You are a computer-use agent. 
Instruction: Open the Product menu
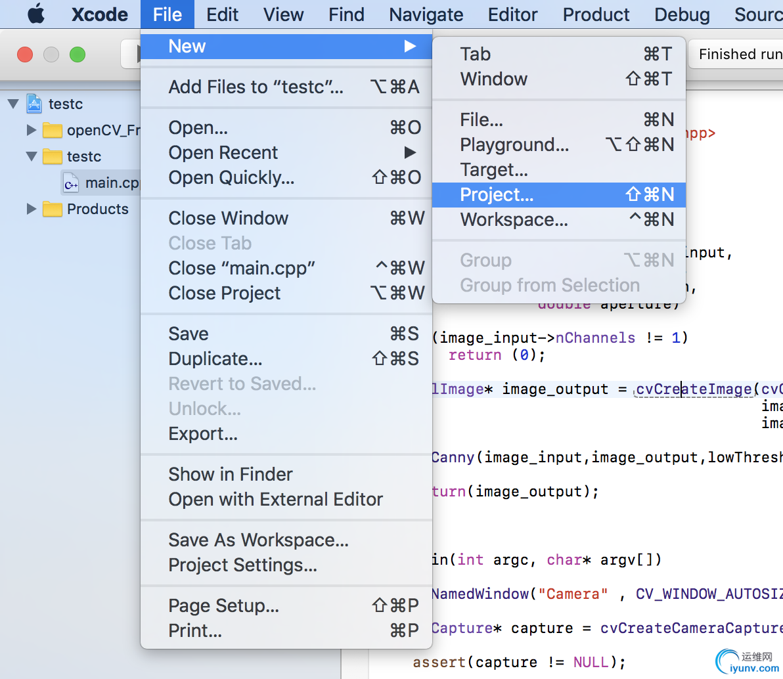tap(596, 14)
